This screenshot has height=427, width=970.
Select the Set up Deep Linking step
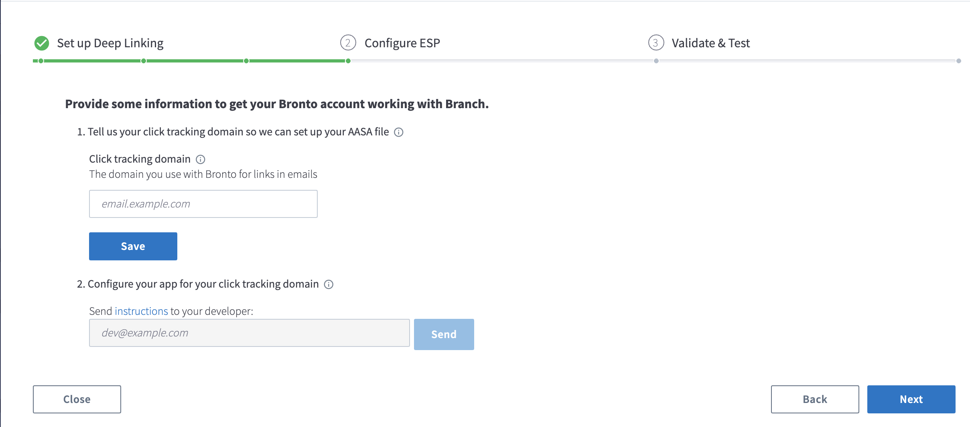(x=110, y=43)
